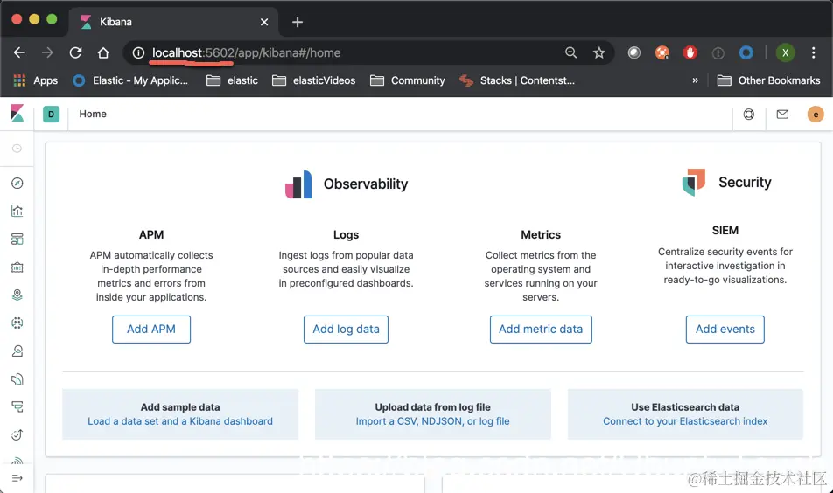The width and height of the screenshot is (833, 493).
Task: Expand the sidebar navigation menu
Action: click(x=17, y=478)
